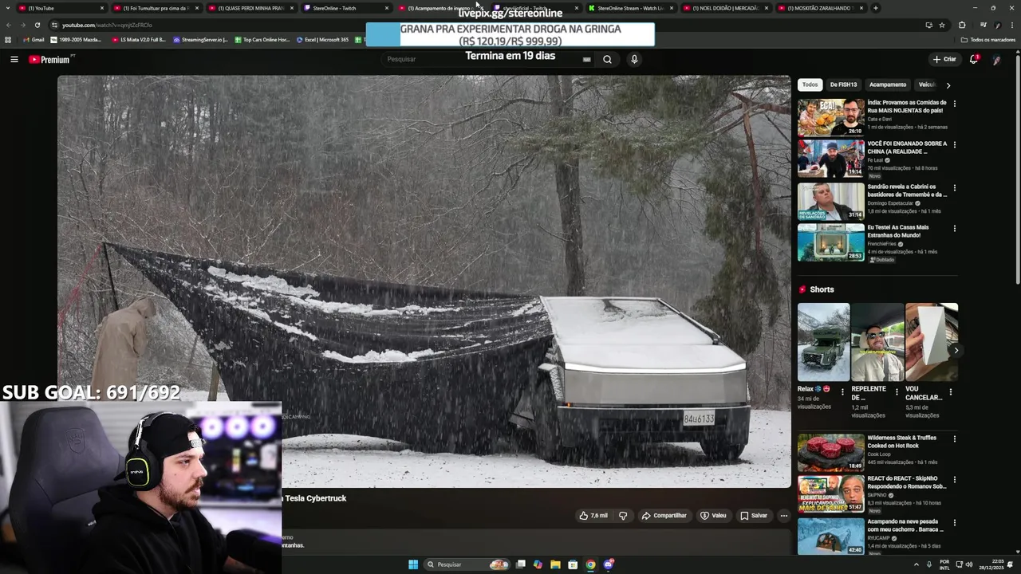Open Microsoft Store from the taskbar
1021x574 pixels.
573,564
